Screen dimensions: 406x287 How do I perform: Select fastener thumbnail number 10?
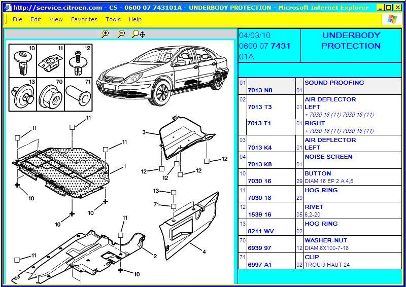pyautogui.click(x=23, y=61)
